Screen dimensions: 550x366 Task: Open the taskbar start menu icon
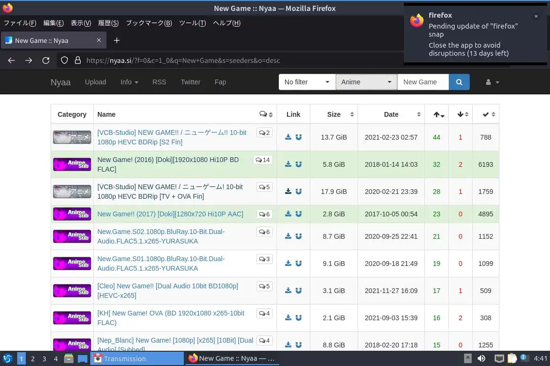[x=7, y=358]
